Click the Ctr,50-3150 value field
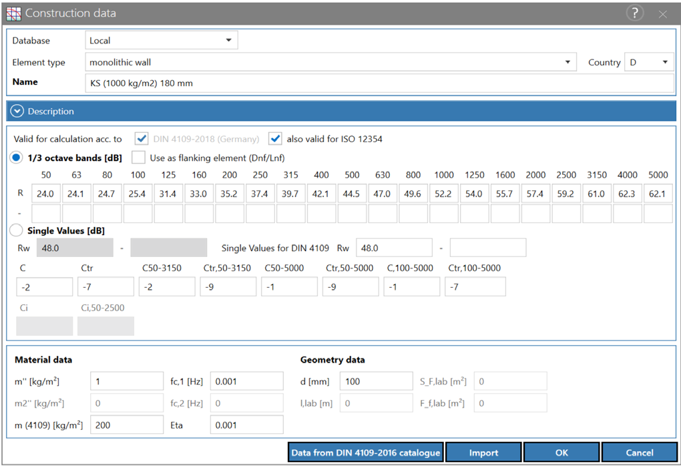681x466 pixels. point(228,287)
